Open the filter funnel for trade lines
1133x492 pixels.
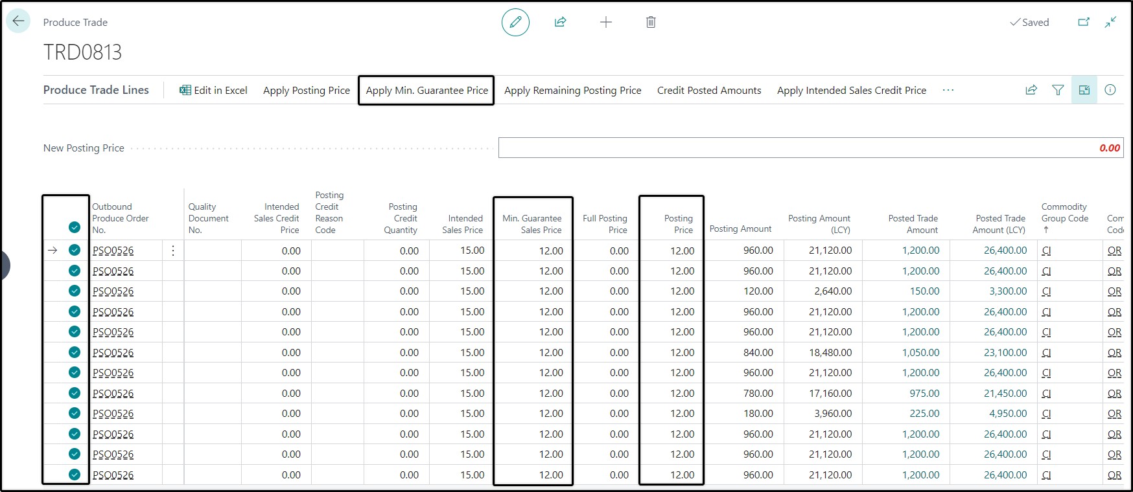(x=1058, y=90)
